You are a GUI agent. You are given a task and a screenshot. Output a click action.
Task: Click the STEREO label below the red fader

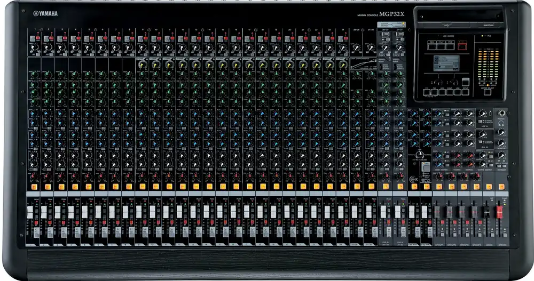502,245
